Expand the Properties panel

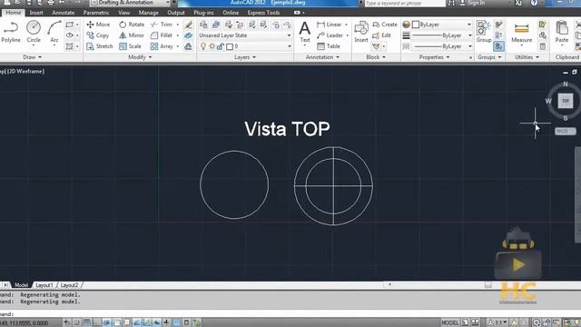tap(434, 57)
